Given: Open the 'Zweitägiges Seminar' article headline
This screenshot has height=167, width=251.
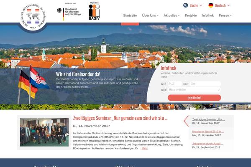Looking at the screenshot, I should (120, 118).
